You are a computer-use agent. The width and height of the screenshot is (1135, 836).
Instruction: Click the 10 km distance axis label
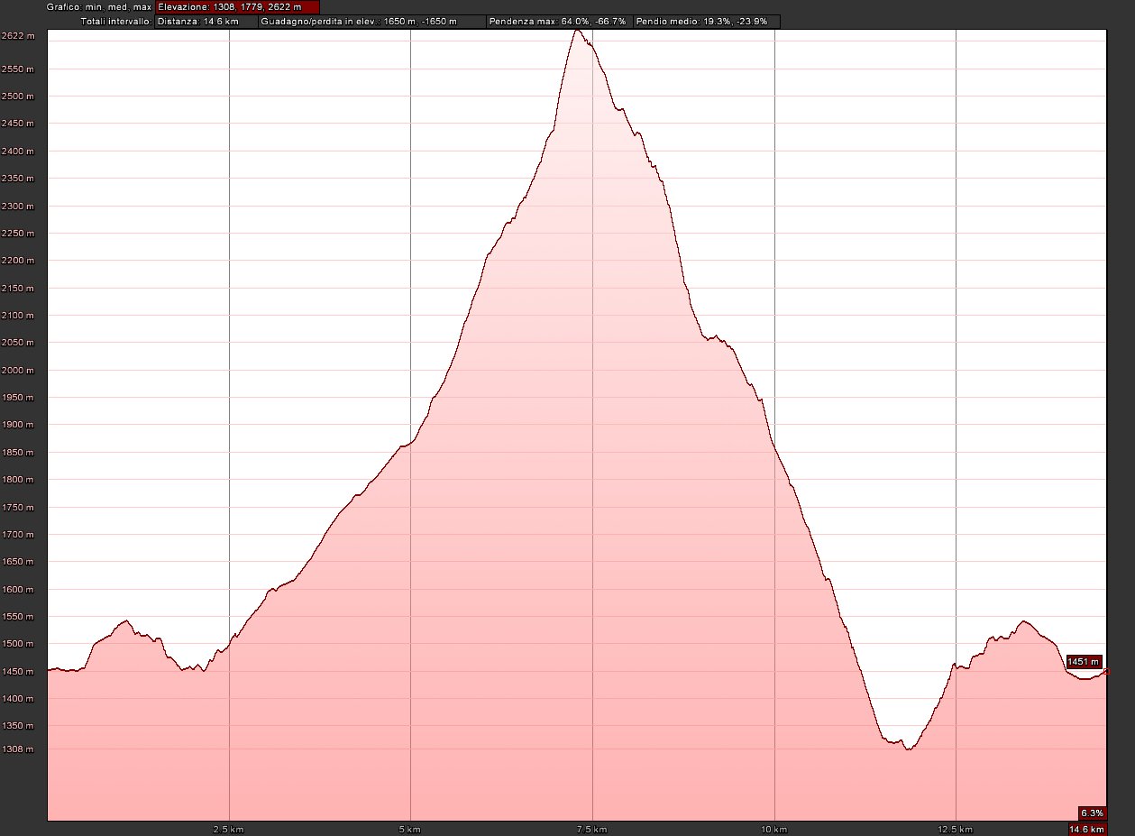[773, 829]
